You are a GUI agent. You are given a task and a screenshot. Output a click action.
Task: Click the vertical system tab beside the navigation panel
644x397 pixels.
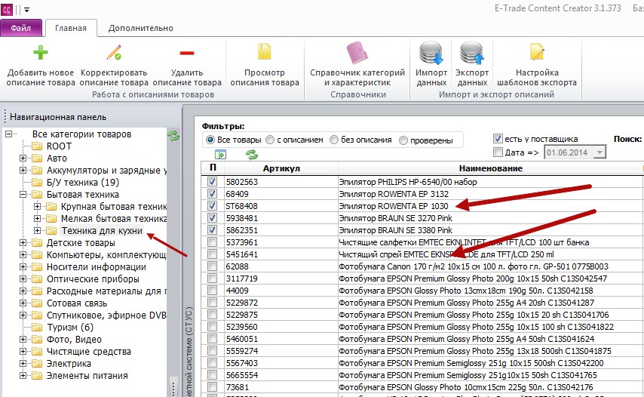click(x=189, y=352)
